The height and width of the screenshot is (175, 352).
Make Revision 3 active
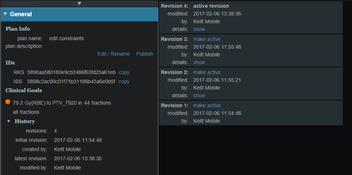pyautogui.click(x=207, y=39)
